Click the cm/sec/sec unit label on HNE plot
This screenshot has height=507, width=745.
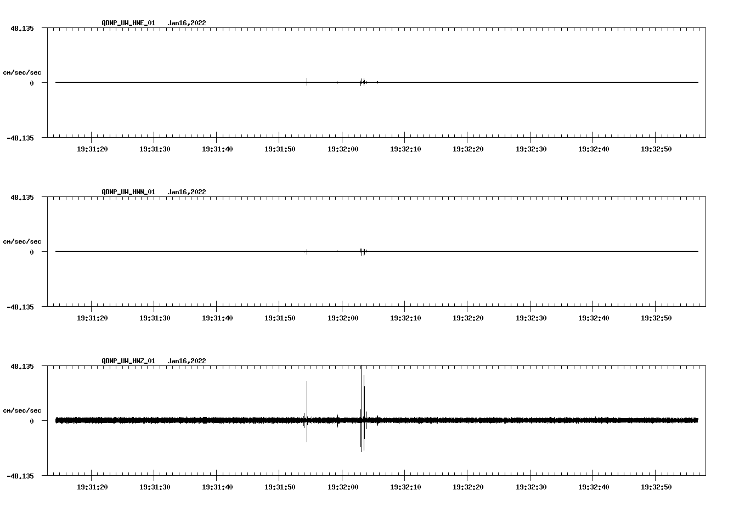(x=22, y=72)
